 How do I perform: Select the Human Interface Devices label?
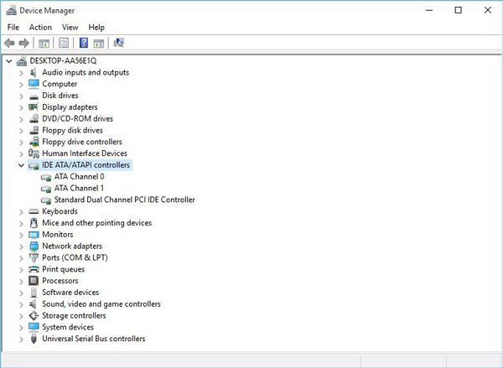[85, 153]
